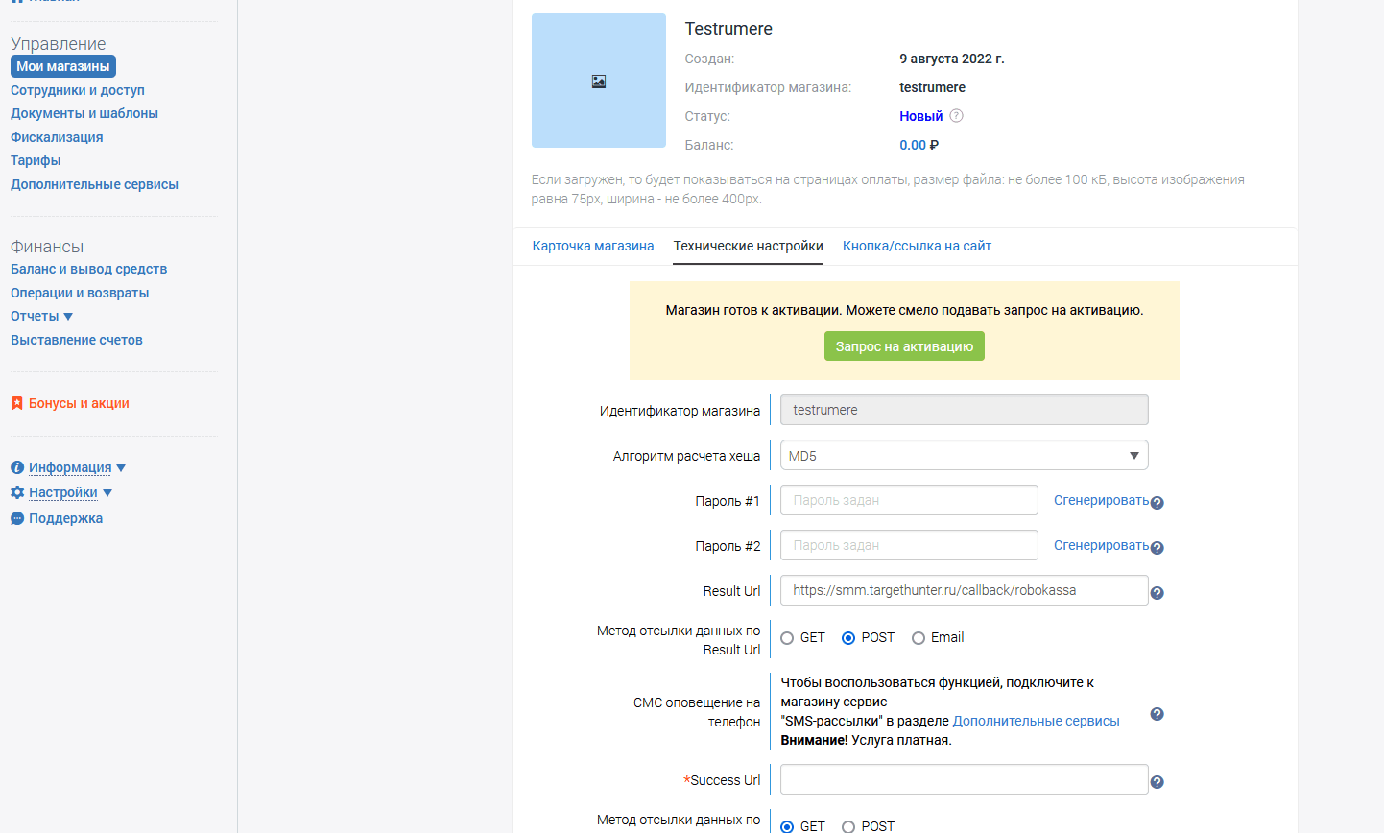Open the Алгоритм расчета хеша MD5 dropdown

click(964, 456)
